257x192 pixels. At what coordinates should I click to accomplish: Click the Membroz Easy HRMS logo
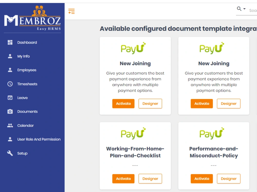tap(32, 18)
